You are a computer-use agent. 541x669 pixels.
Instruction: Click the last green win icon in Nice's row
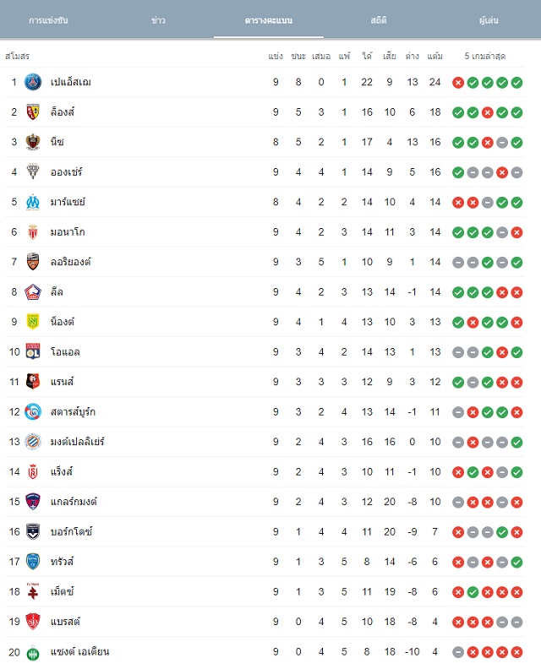[516, 143]
